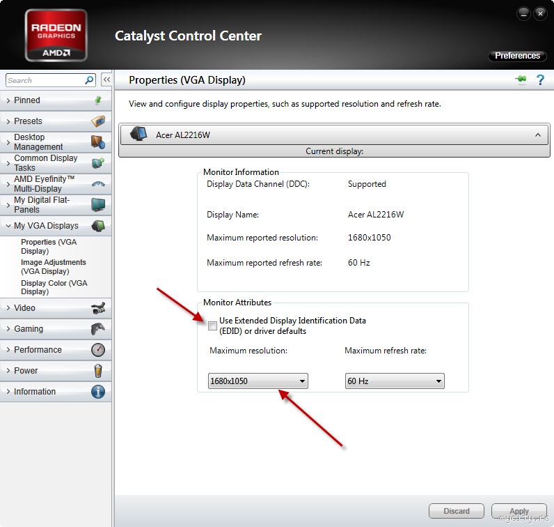Close the Catalyst Control Center window

tap(540, 14)
